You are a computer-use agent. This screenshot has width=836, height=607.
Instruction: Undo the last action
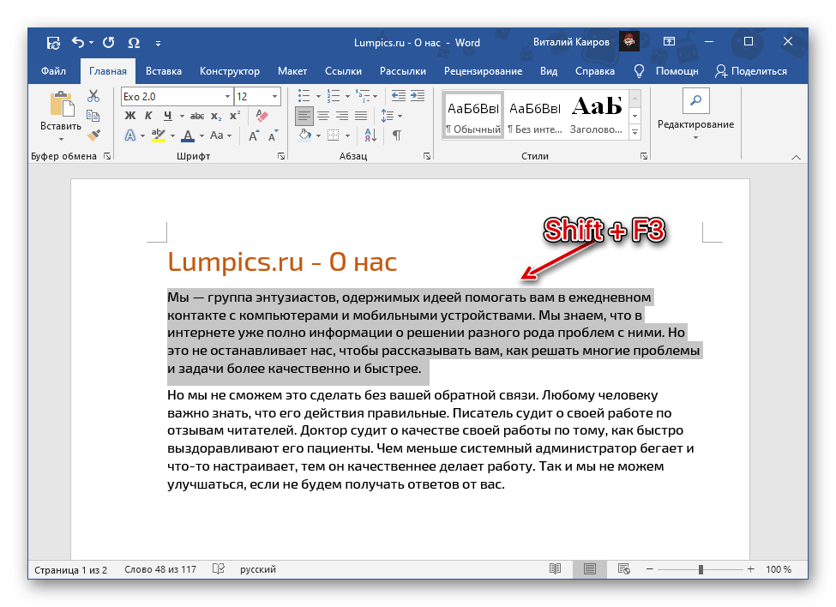point(78,42)
